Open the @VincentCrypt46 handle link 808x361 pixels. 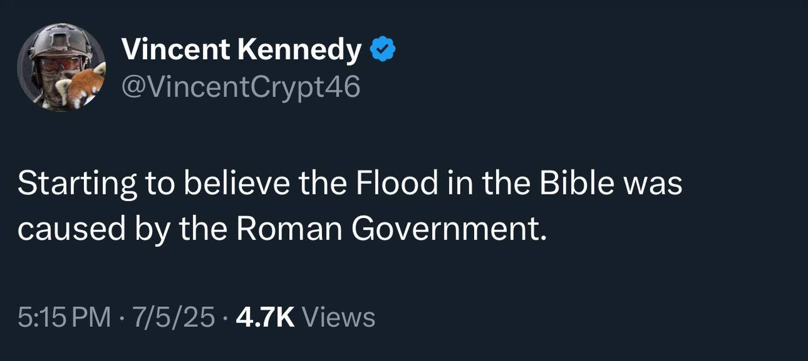tap(241, 87)
